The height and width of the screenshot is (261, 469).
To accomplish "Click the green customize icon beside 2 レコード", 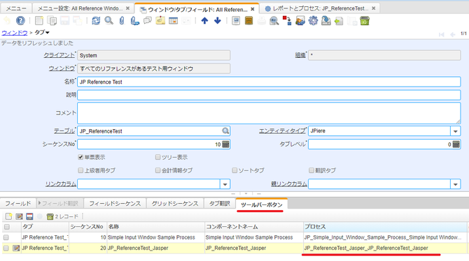I will point(50,216).
